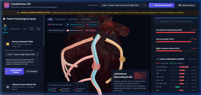Open Validation Metrics
The width and height of the screenshot is (201, 95).
(x=187, y=5)
